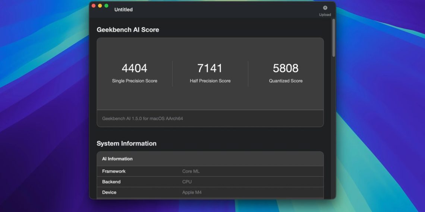This screenshot has height=212, width=425.
Task: Minimize the window using yellow button
Action: click(x=100, y=6)
